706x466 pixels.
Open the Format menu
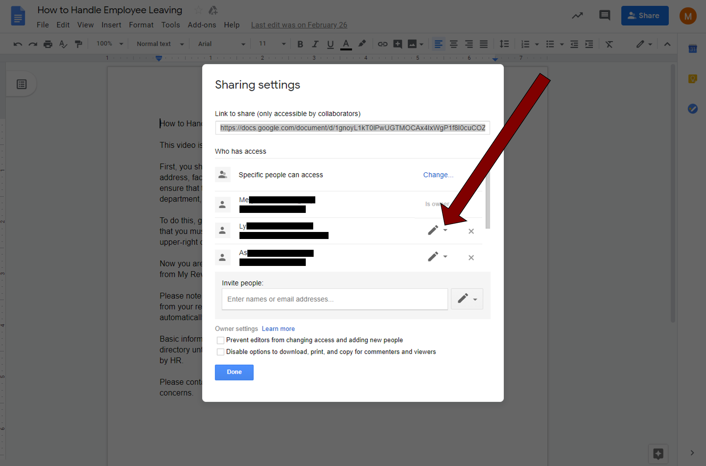(141, 25)
